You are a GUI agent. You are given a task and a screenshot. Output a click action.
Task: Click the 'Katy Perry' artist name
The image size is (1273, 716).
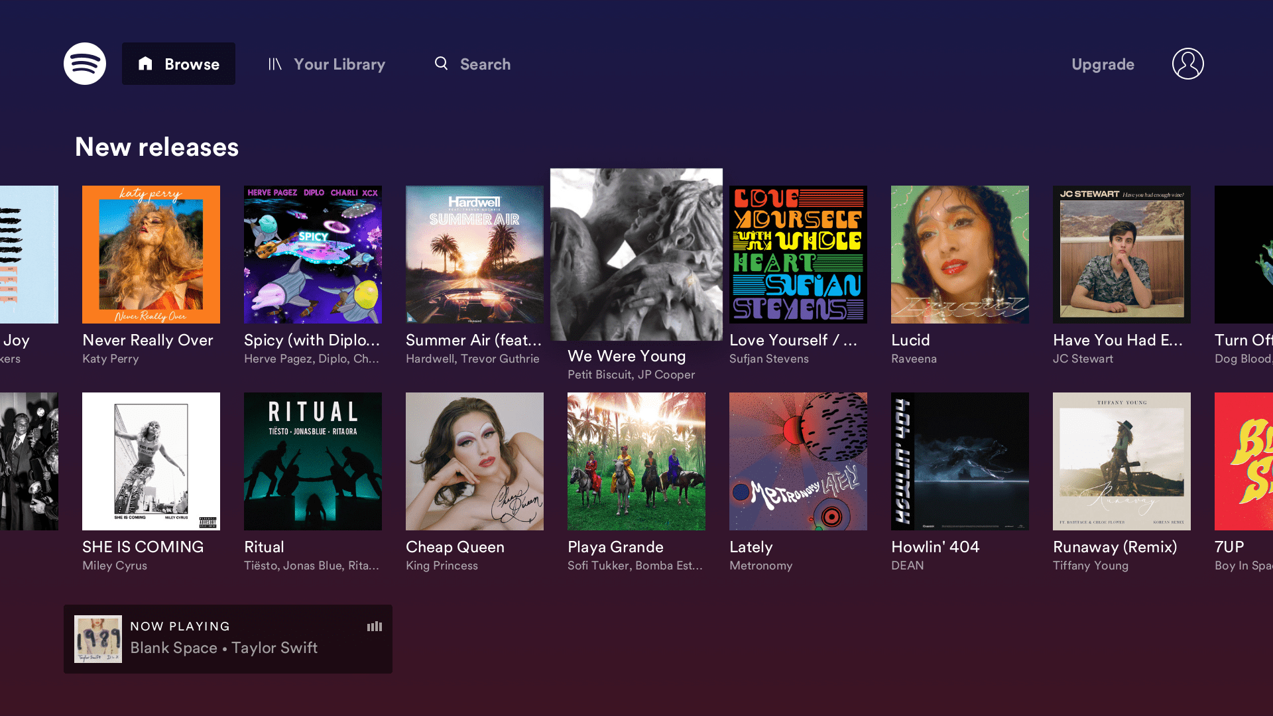point(111,359)
